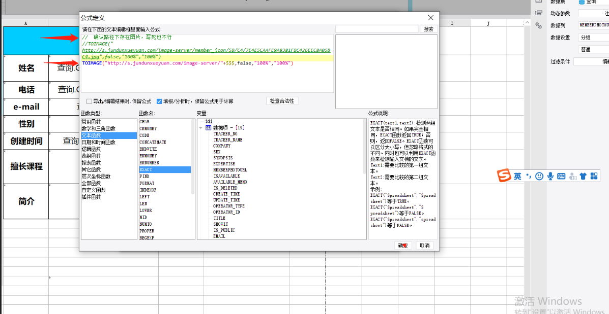Image resolution: width=609 pixels, height=314 pixels.
Task: Activate Sogou voice input microphone
Action: pyautogui.click(x=550, y=176)
